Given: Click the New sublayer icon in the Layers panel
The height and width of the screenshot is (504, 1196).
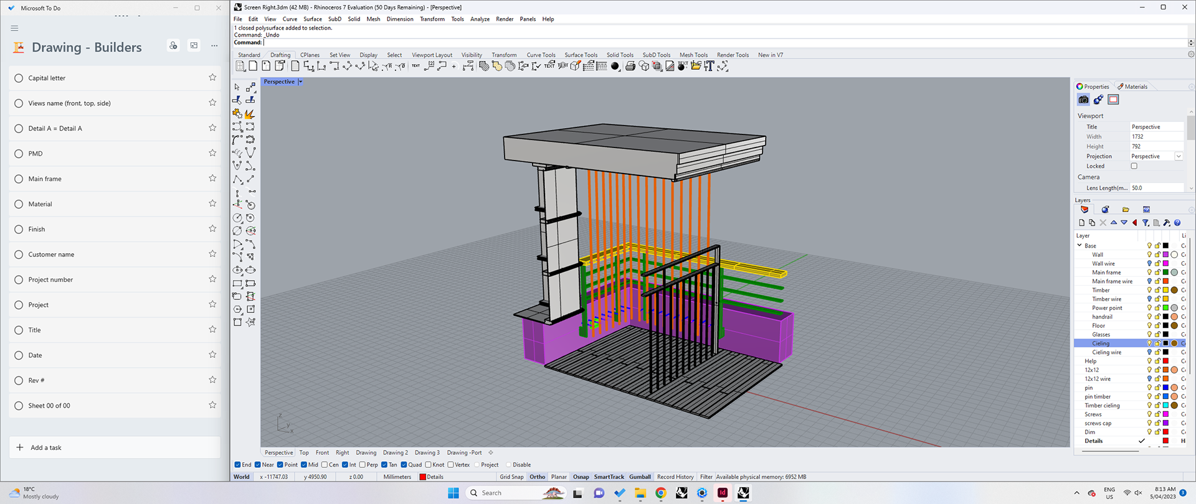Looking at the screenshot, I should [1092, 223].
